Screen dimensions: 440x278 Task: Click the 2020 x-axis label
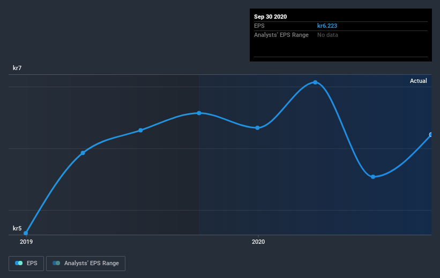click(258, 242)
